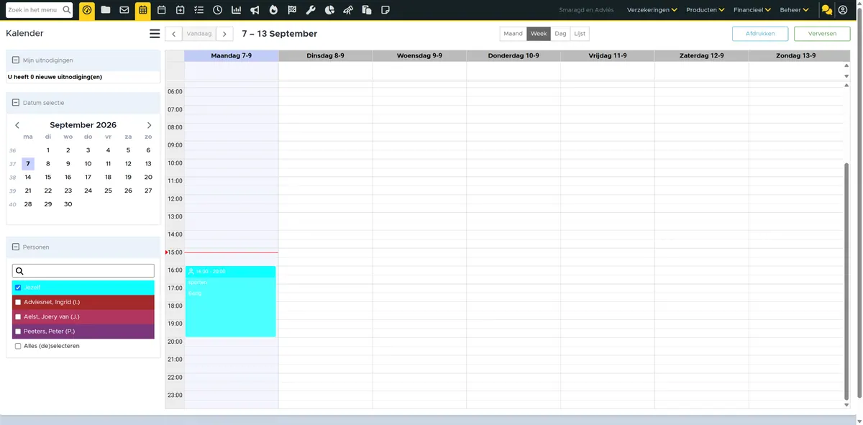Switch to Dag view

click(x=560, y=34)
